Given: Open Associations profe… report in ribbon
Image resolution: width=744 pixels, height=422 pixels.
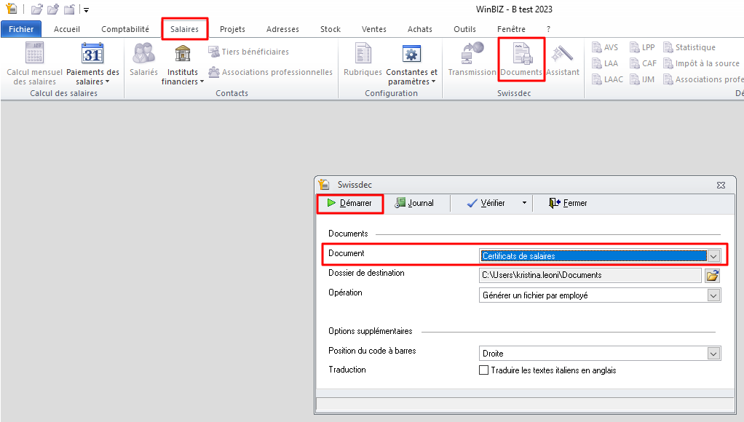Looking at the screenshot, I should click(704, 79).
